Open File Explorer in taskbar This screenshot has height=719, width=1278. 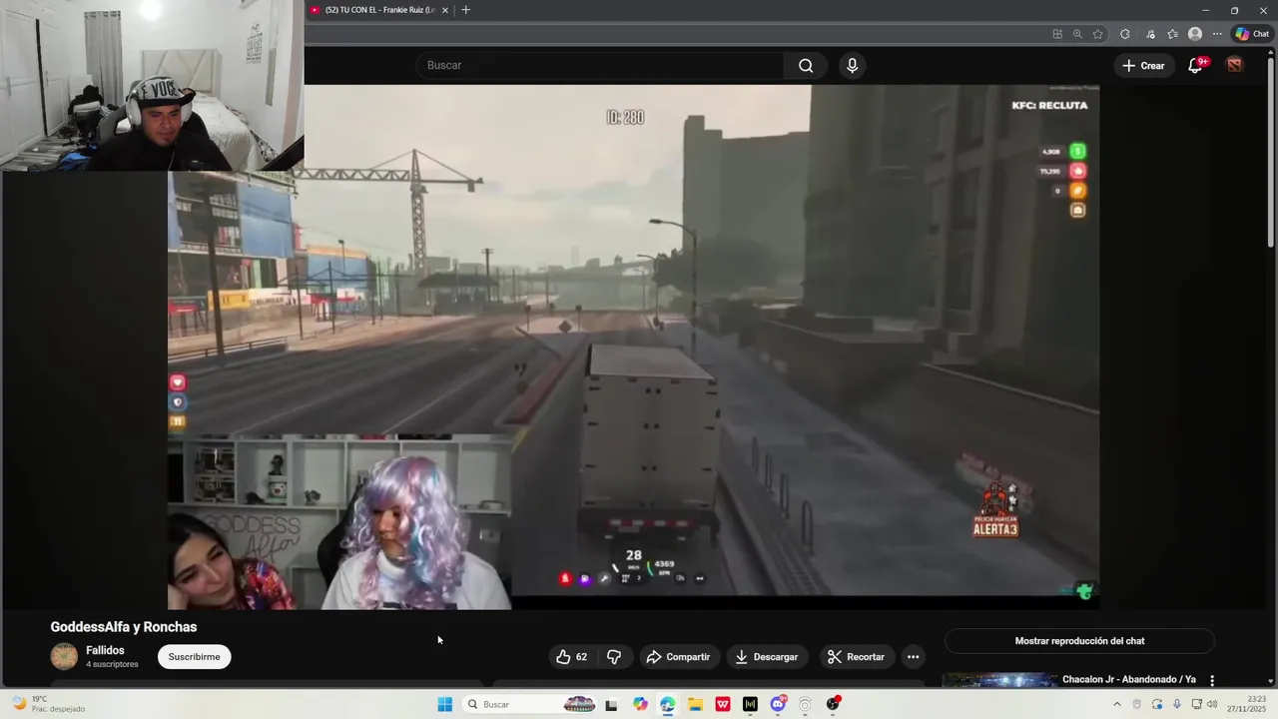[x=696, y=704]
